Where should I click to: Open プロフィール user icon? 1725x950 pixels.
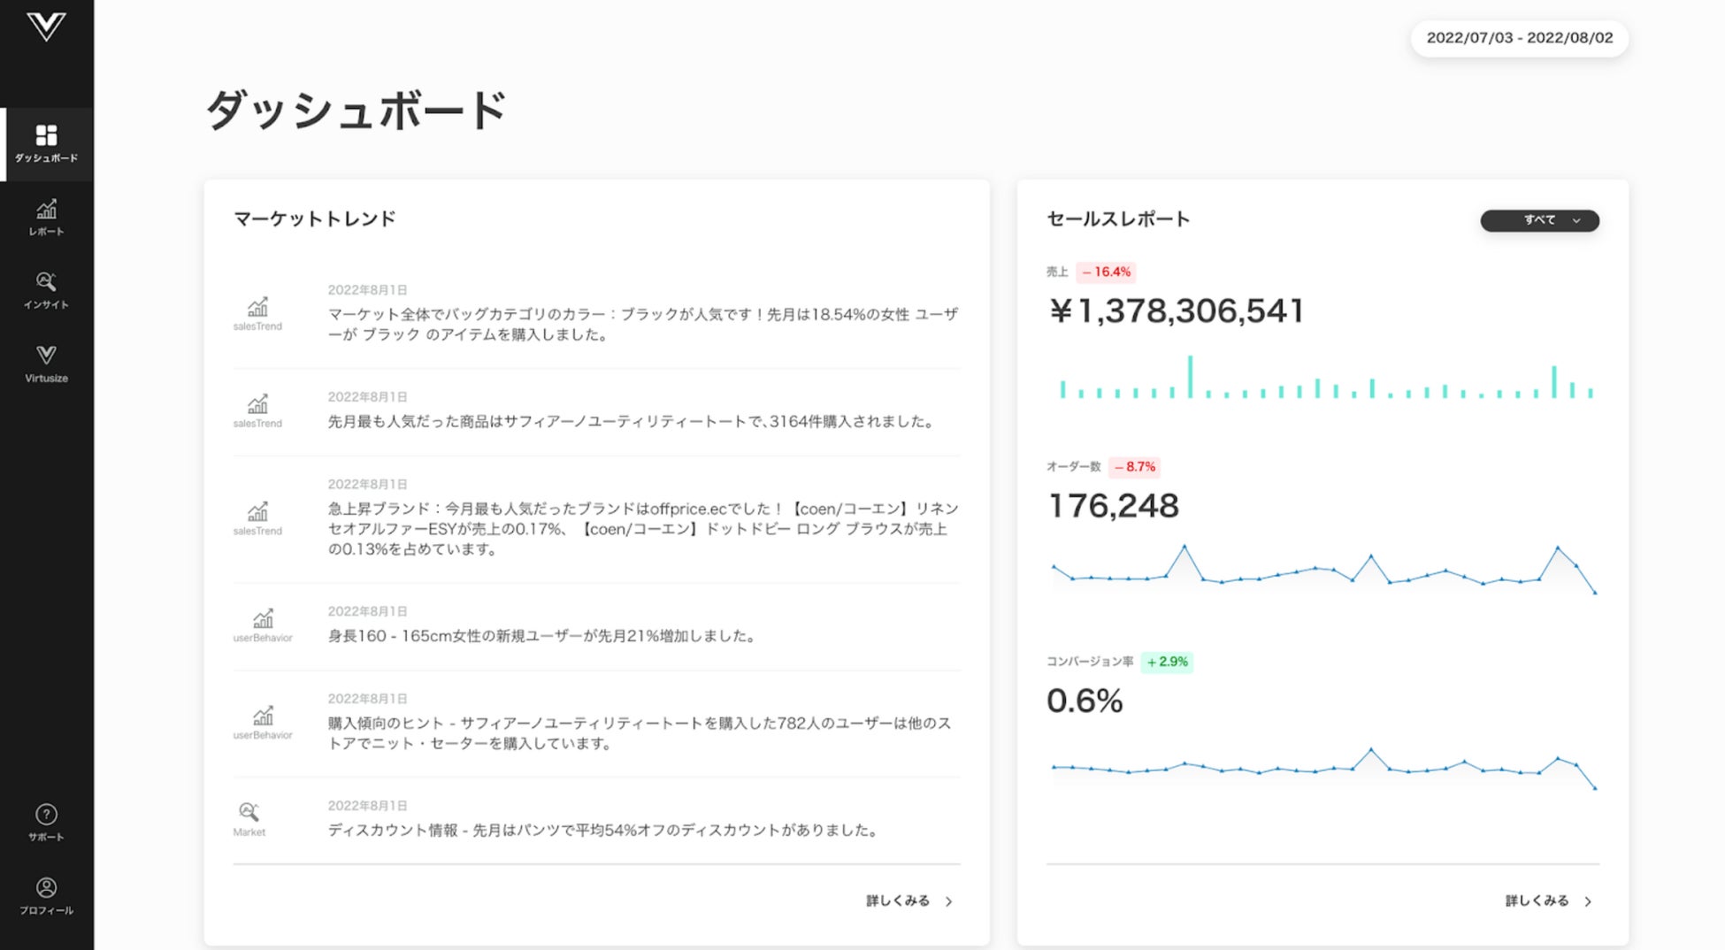pyautogui.click(x=46, y=887)
